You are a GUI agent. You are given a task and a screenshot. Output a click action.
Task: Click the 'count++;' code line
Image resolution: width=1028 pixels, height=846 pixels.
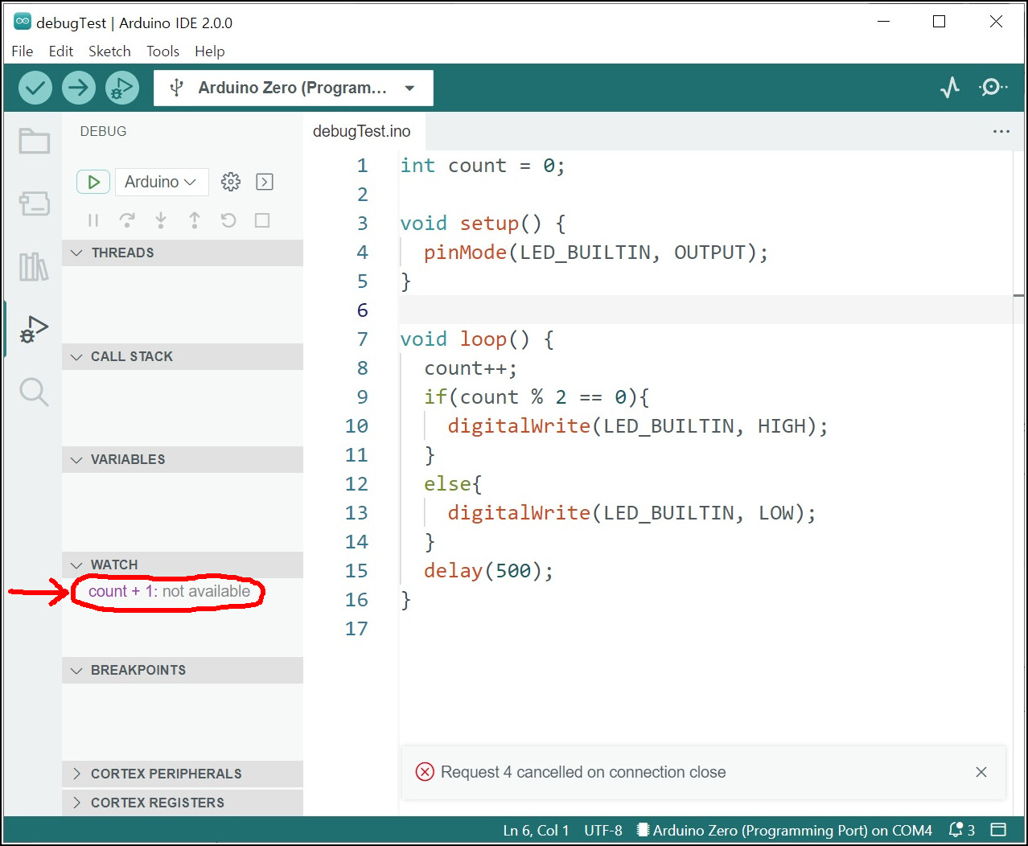471,368
